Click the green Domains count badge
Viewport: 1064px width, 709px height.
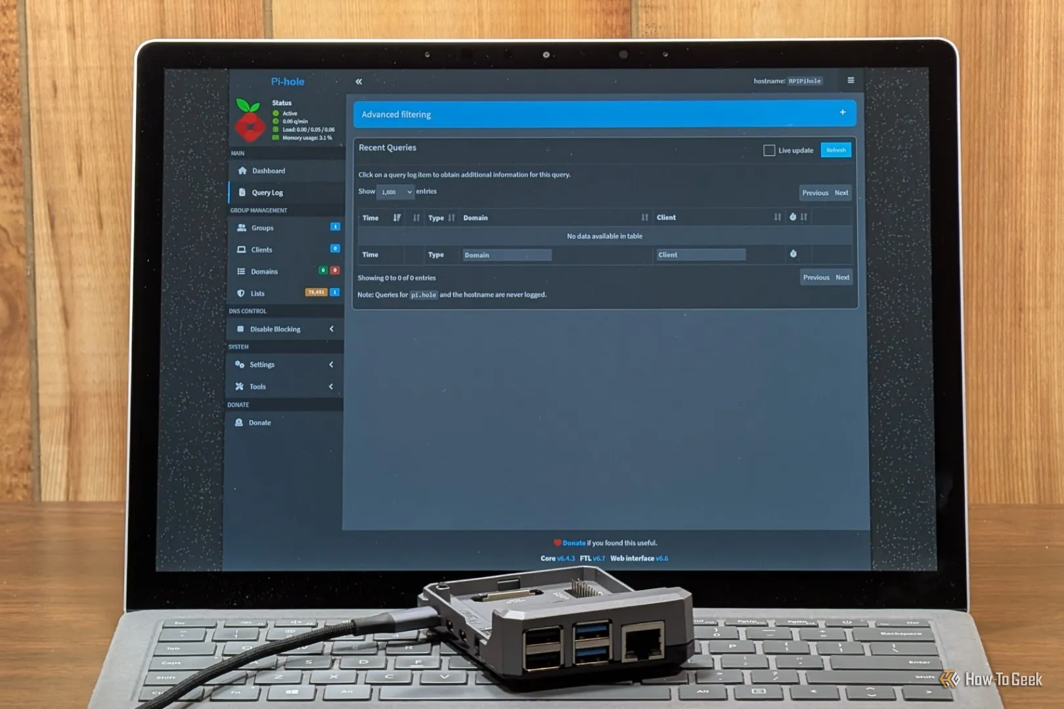[323, 270]
